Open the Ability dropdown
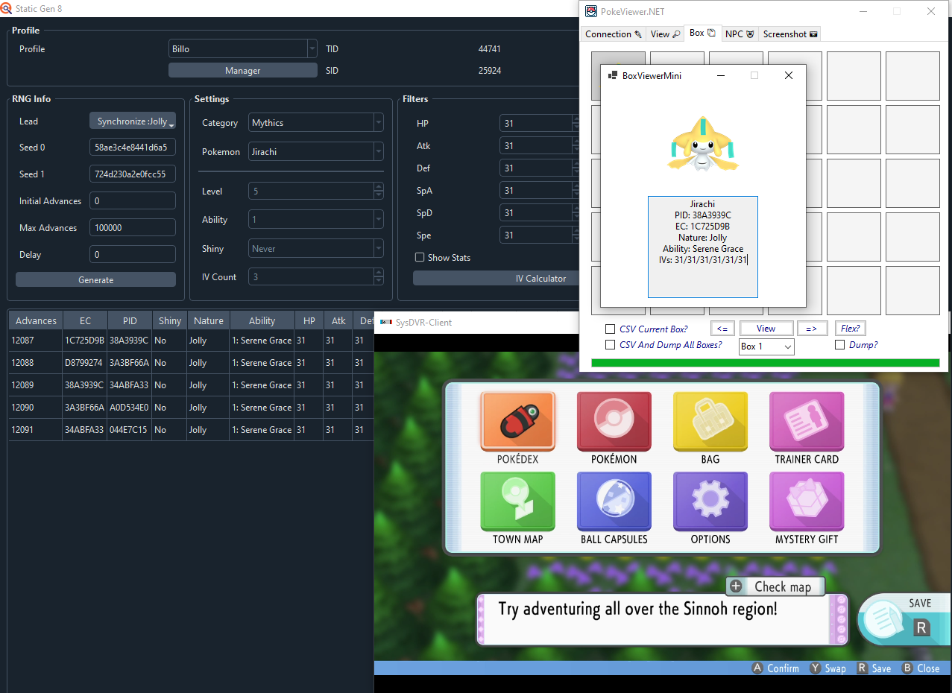The image size is (952, 693). click(316, 220)
